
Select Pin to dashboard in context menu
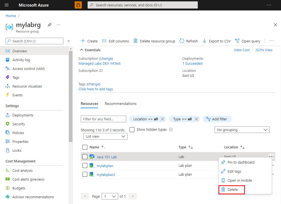click(x=245, y=162)
